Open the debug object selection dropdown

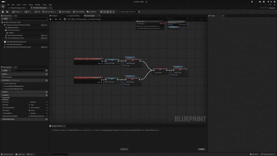tap(128, 12)
